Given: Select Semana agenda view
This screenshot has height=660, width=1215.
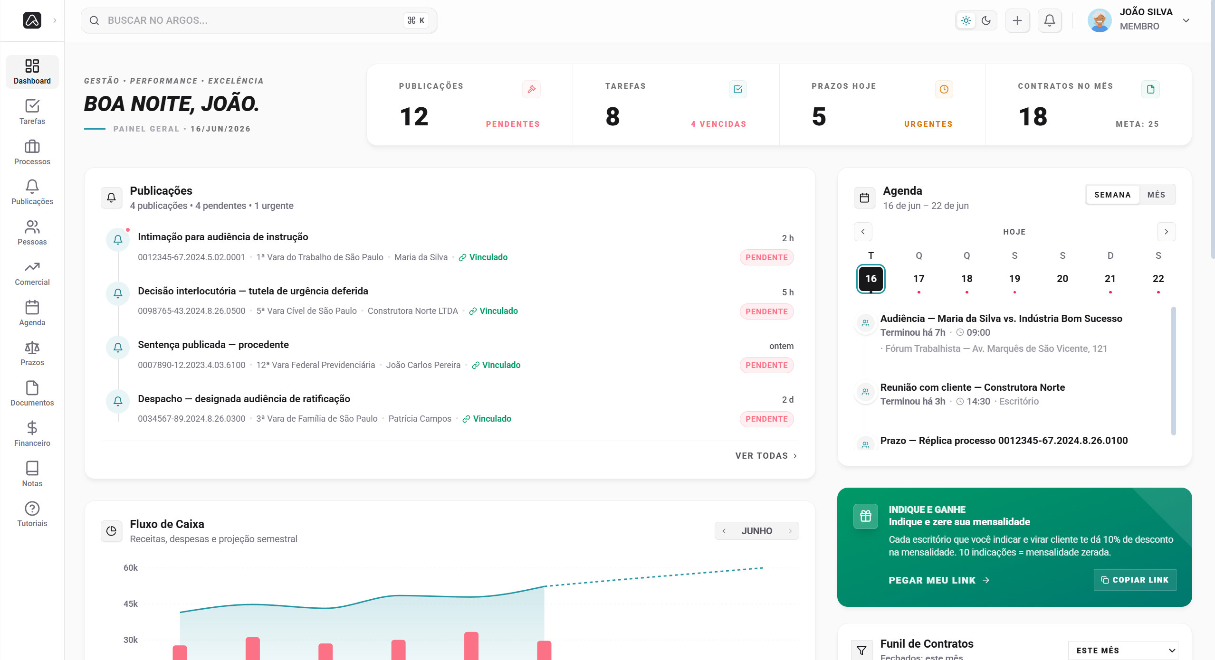Looking at the screenshot, I should click(x=1112, y=195).
